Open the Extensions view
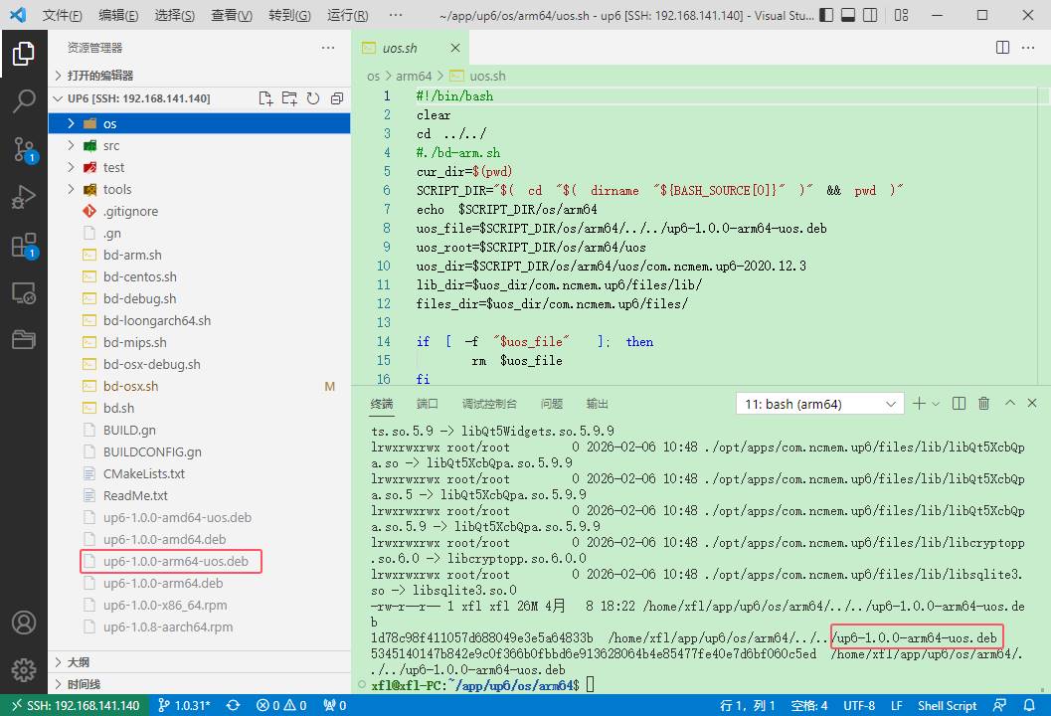 [24, 245]
